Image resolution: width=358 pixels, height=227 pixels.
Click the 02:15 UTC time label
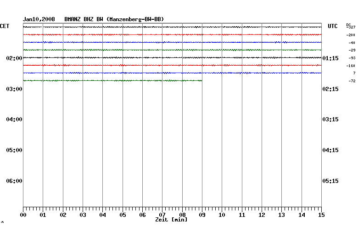click(330, 89)
